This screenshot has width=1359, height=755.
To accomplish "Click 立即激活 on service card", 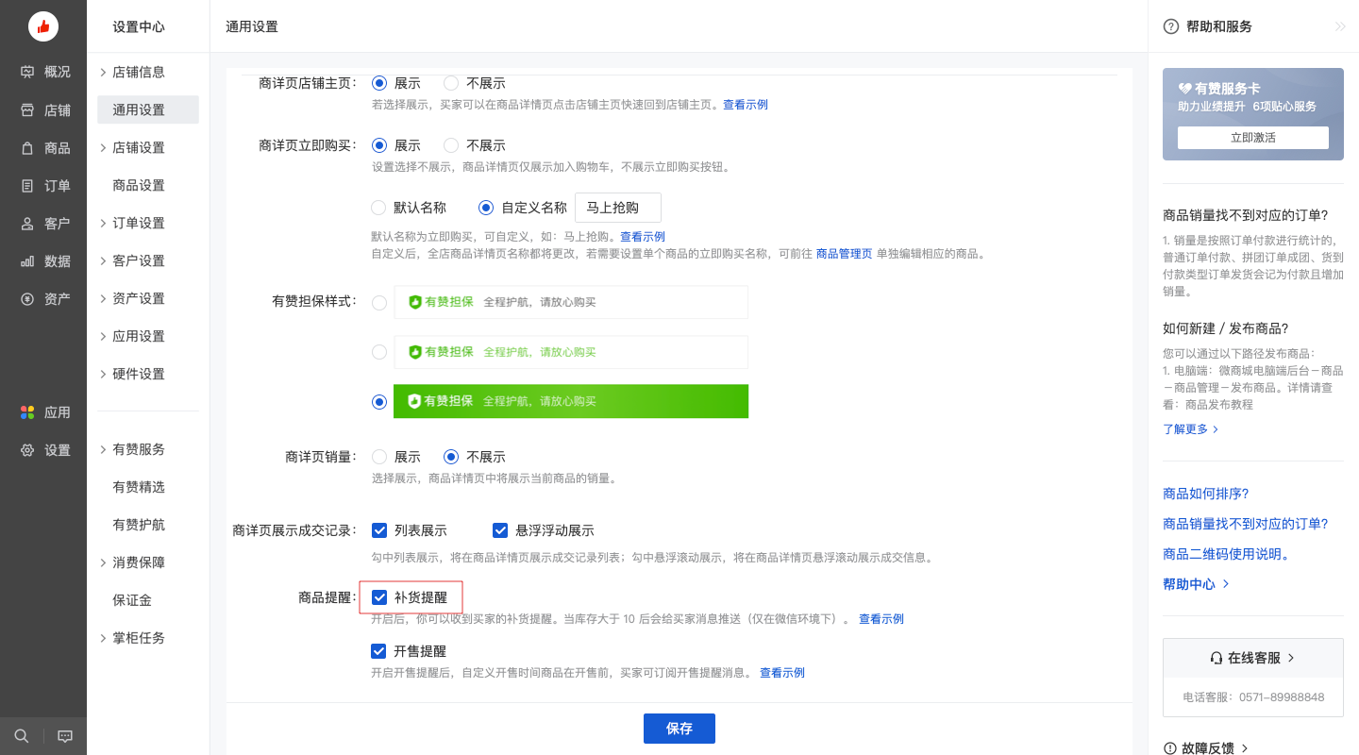I will pyautogui.click(x=1253, y=138).
